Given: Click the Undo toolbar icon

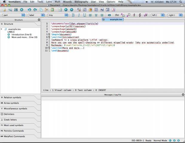Looking at the screenshot, I should tap(29, 10).
